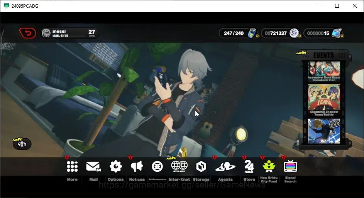Open the Achievements medal icon
364x198 pixels.
coord(157,166)
